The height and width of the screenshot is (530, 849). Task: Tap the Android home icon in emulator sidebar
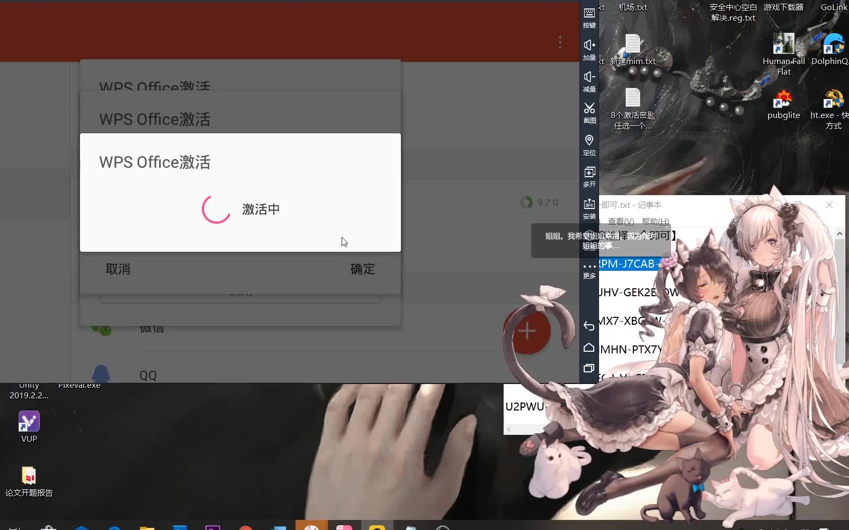point(589,348)
